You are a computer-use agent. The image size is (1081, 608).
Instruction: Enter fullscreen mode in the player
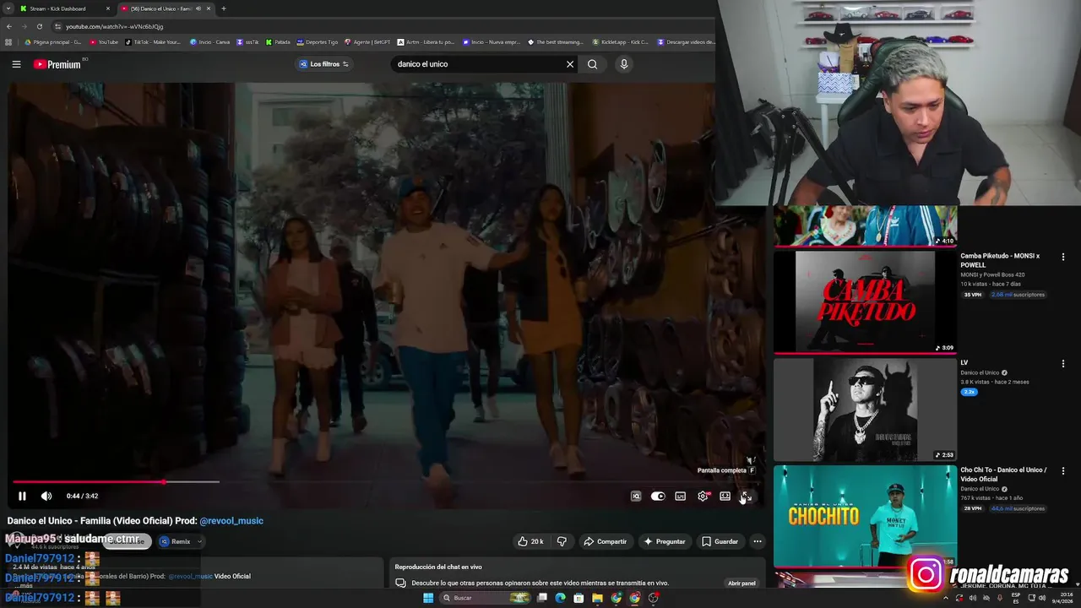(747, 497)
